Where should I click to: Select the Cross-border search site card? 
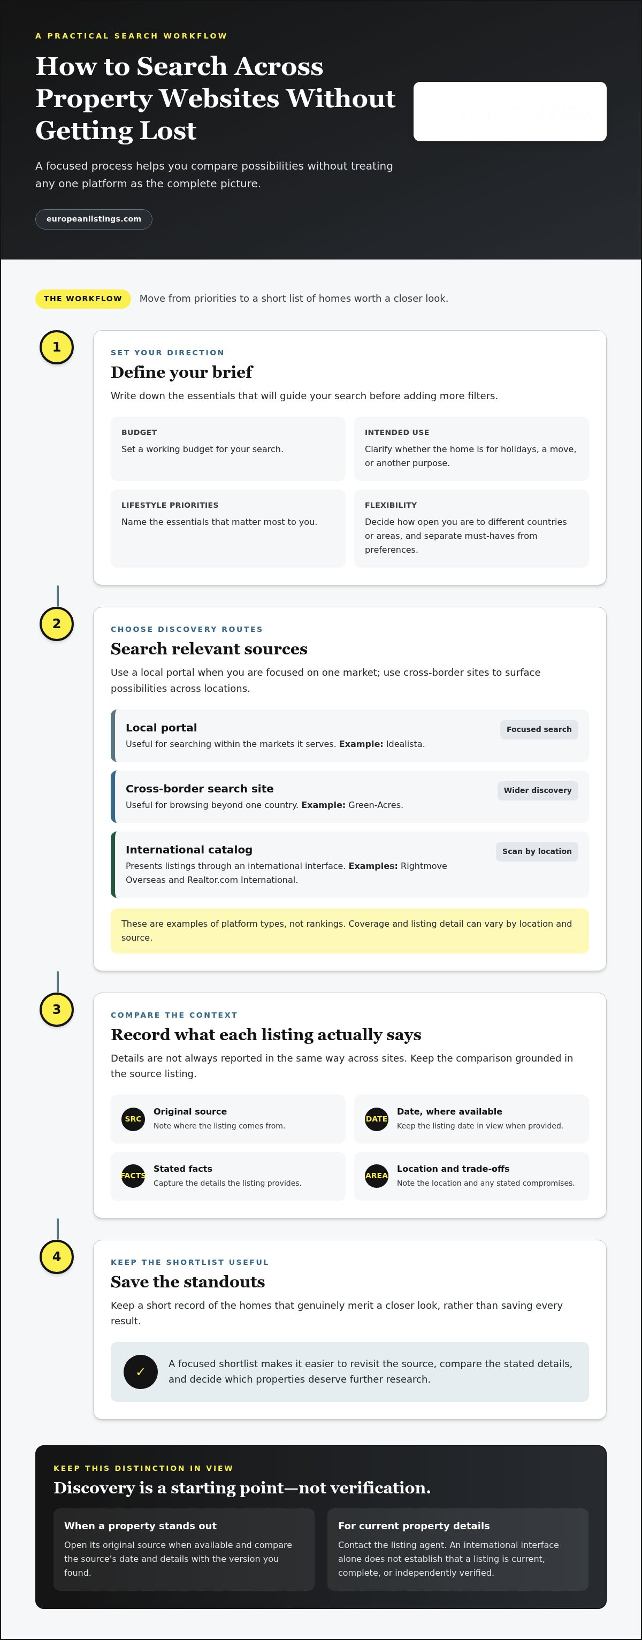pos(350,796)
